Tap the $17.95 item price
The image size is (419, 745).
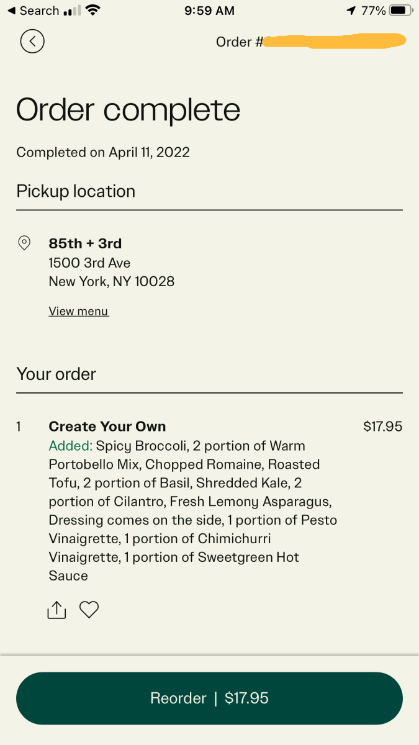click(x=383, y=427)
